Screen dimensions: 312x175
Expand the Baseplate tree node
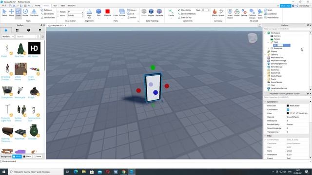268,48
